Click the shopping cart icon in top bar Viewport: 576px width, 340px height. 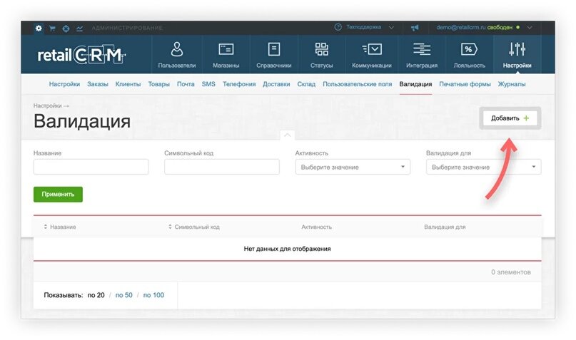click(52, 29)
